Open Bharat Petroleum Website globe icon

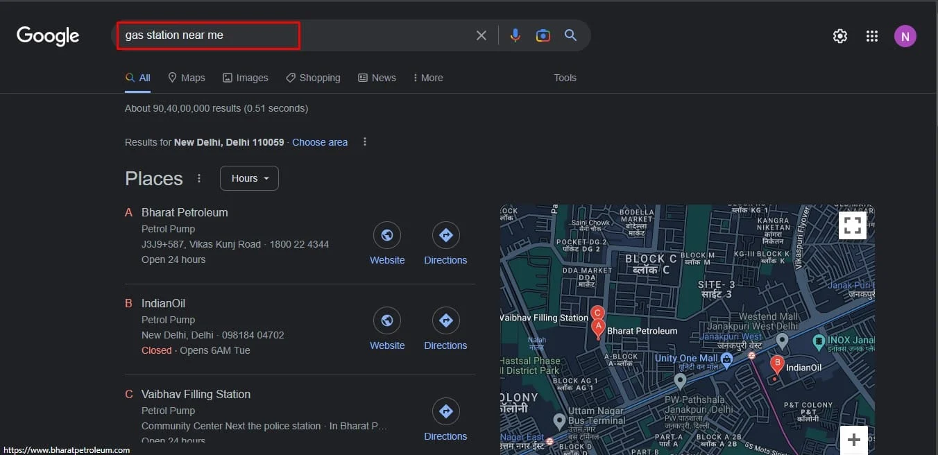click(x=387, y=236)
